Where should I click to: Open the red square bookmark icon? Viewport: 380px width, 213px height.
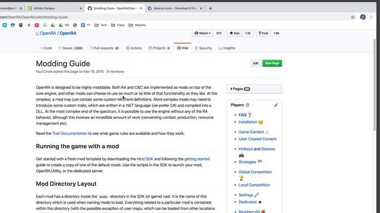[x=37, y=25]
